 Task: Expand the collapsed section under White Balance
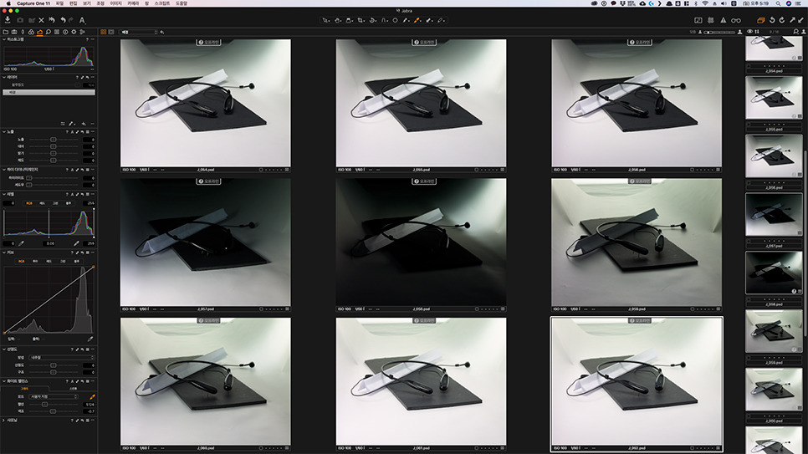click(x=3, y=420)
